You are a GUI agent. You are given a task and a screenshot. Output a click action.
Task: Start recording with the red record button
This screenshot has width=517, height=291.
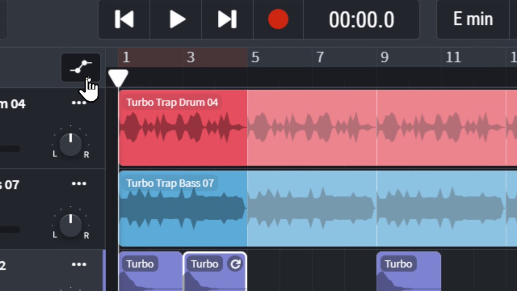278,19
